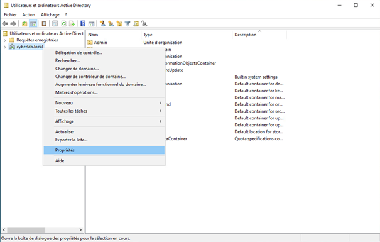Click 'Quota specifications co...' description
This screenshot has height=242, width=380.
pos(258,139)
